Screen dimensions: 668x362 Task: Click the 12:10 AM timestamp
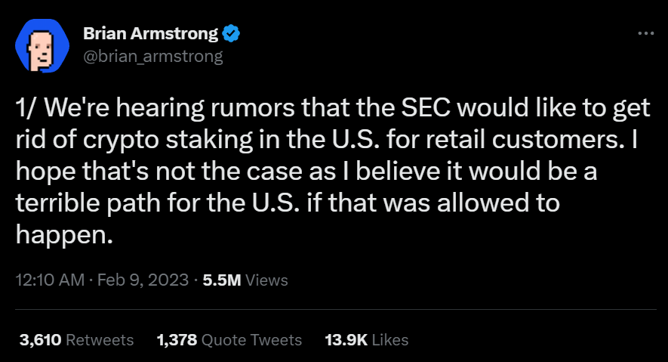(x=50, y=280)
